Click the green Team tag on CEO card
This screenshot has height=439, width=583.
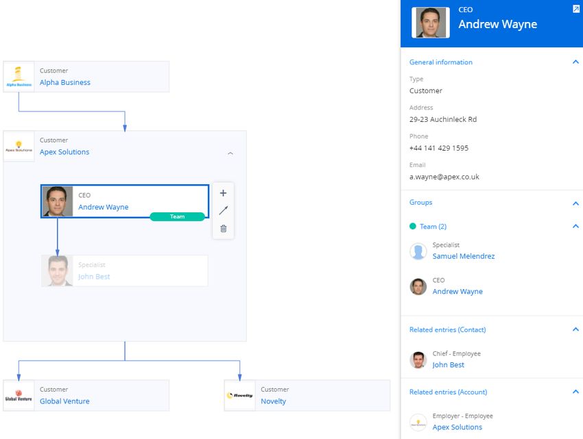(178, 216)
